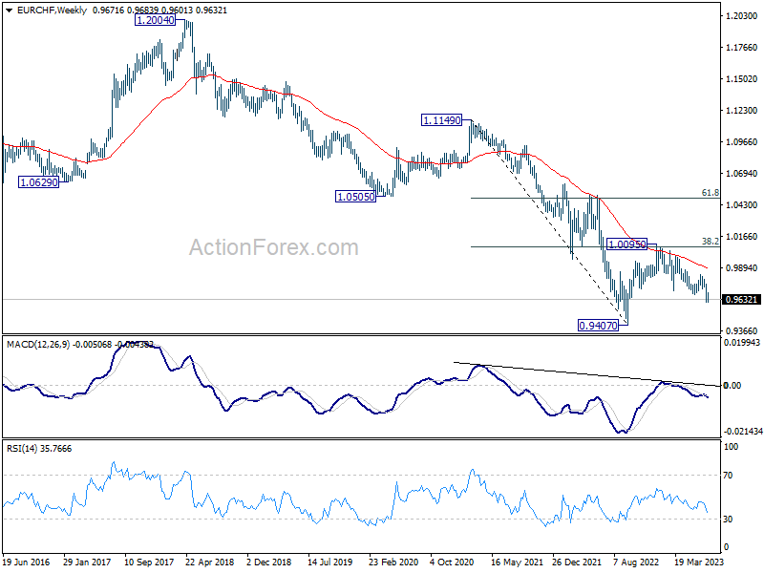Select the 7 Aug 2022 date label
The height and width of the screenshot is (573, 764).
point(636,562)
